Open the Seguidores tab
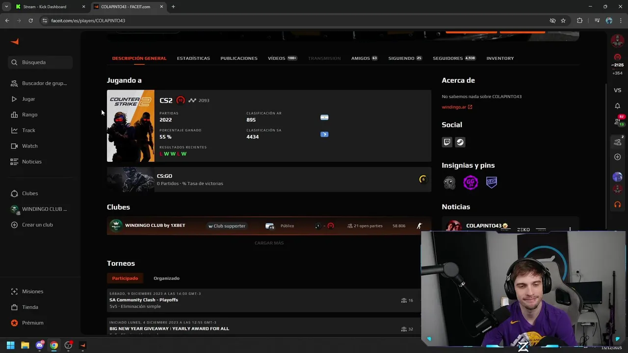The width and height of the screenshot is (628, 353). [x=454, y=58]
